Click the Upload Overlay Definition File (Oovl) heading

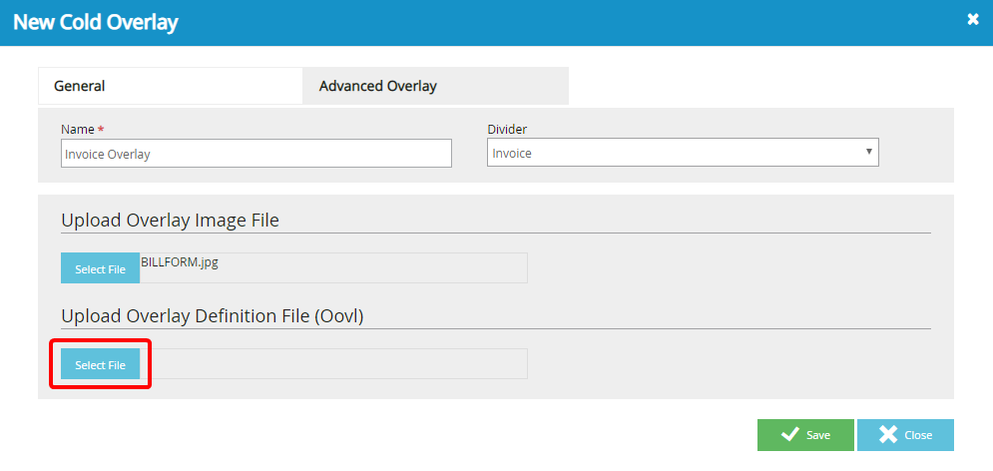(212, 316)
